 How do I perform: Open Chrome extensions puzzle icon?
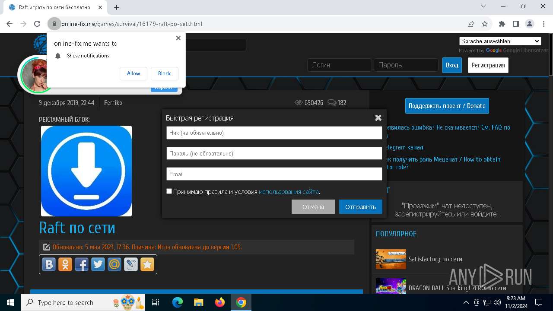click(502, 24)
